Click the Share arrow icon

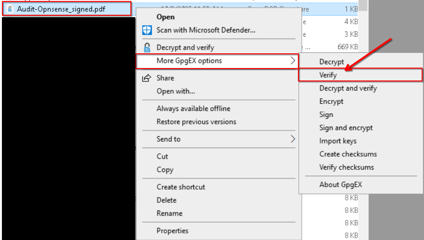click(x=147, y=78)
